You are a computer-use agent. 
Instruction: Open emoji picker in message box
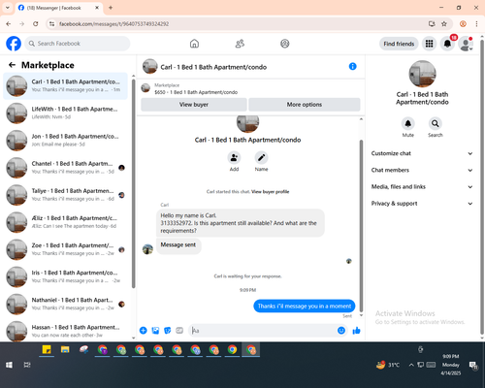tap(341, 331)
